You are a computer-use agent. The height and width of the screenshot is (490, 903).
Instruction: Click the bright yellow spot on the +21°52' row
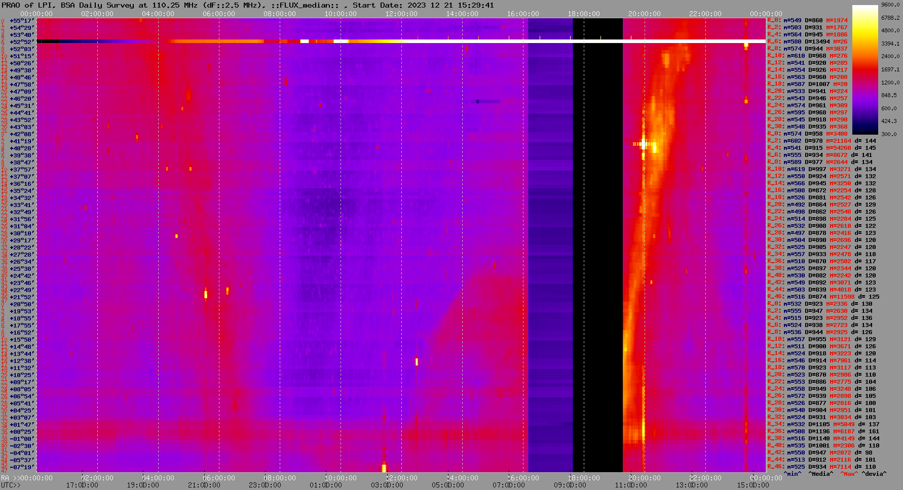(x=206, y=294)
